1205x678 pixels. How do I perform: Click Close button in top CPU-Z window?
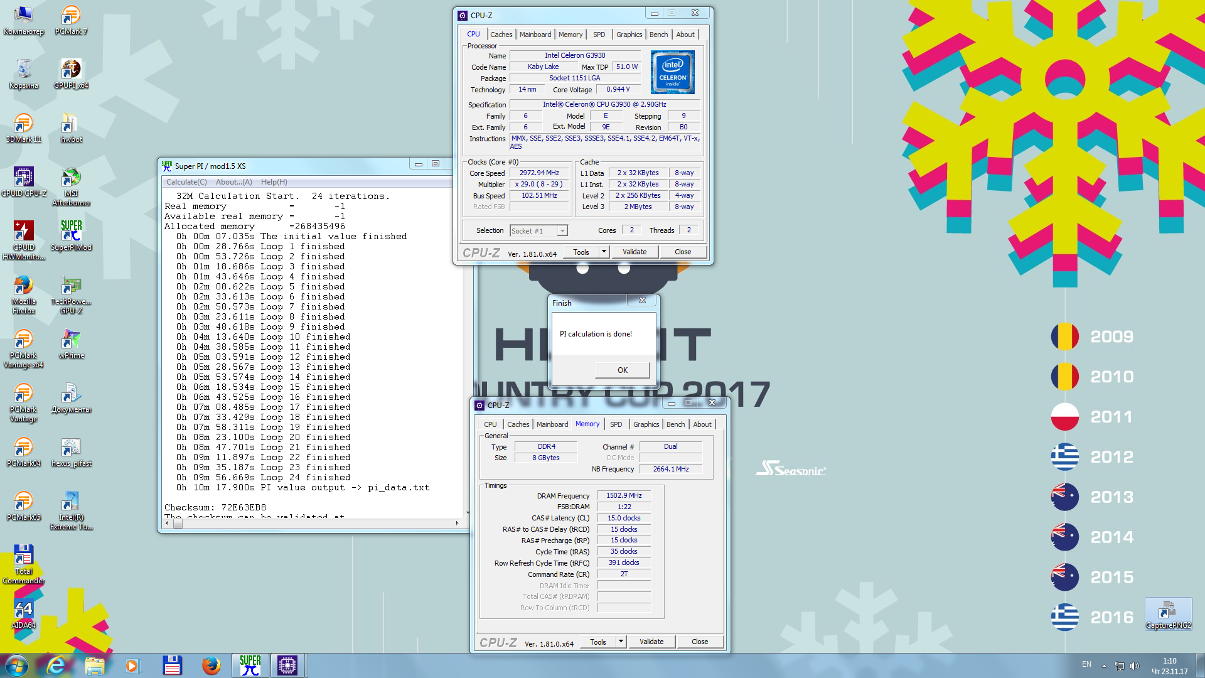[683, 252]
